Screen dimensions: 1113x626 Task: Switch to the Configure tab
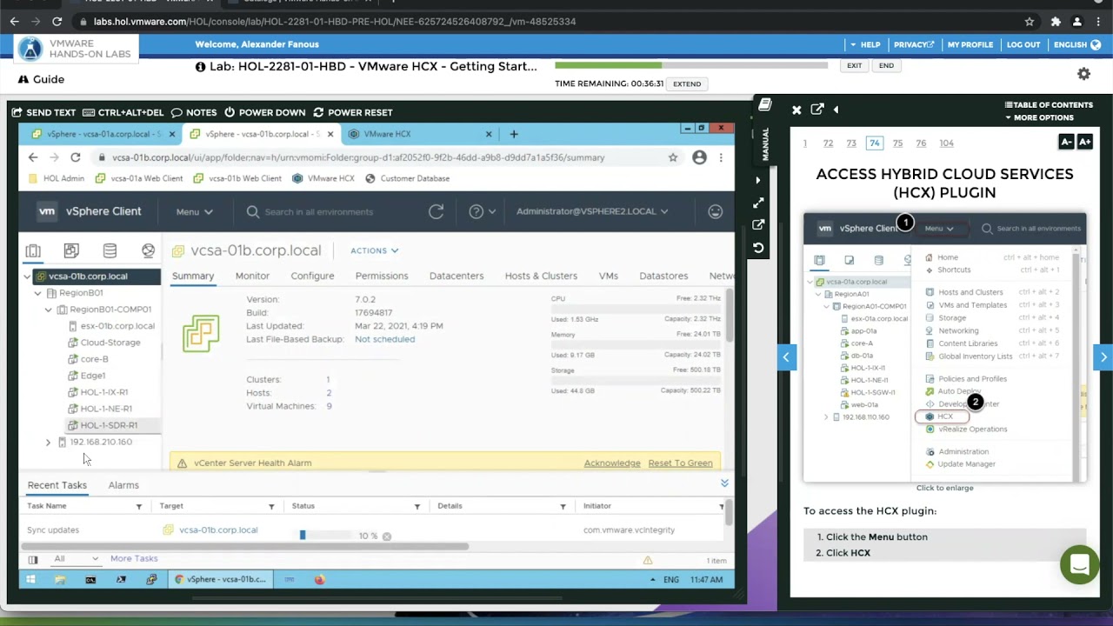pyautogui.click(x=312, y=276)
